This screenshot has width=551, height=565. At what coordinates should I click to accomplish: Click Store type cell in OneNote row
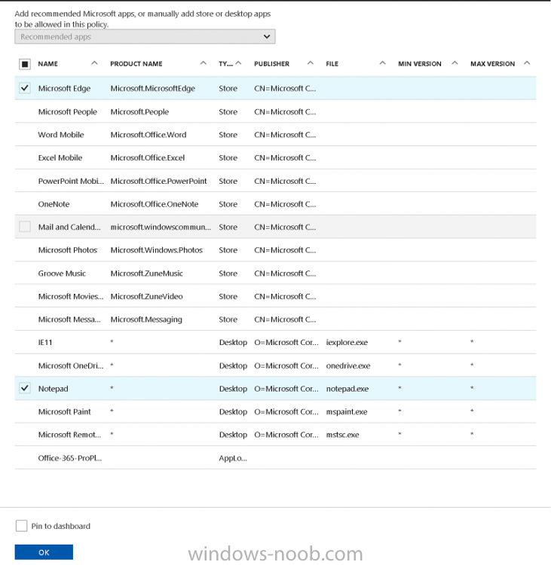228,204
